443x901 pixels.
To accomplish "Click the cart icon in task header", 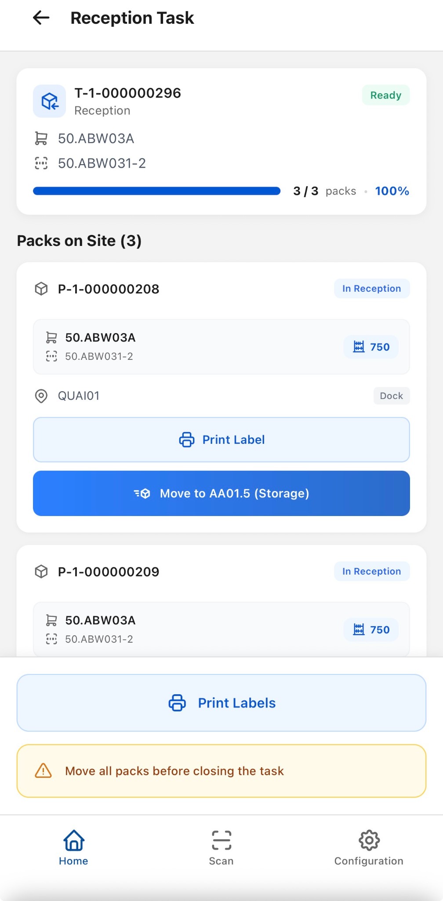I will [41, 139].
